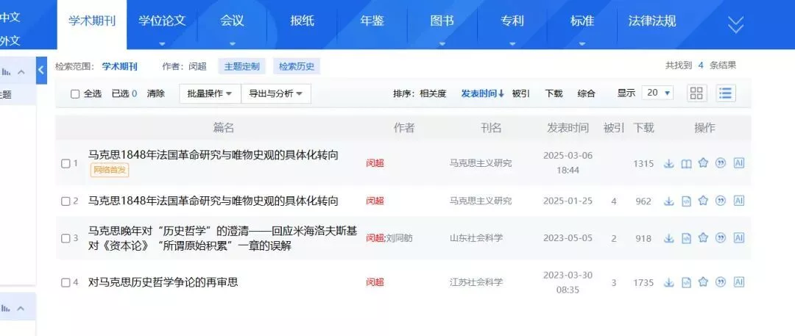The image size is (795, 336).
Task: Open the display count 20 dropdown
Action: click(658, 93)
